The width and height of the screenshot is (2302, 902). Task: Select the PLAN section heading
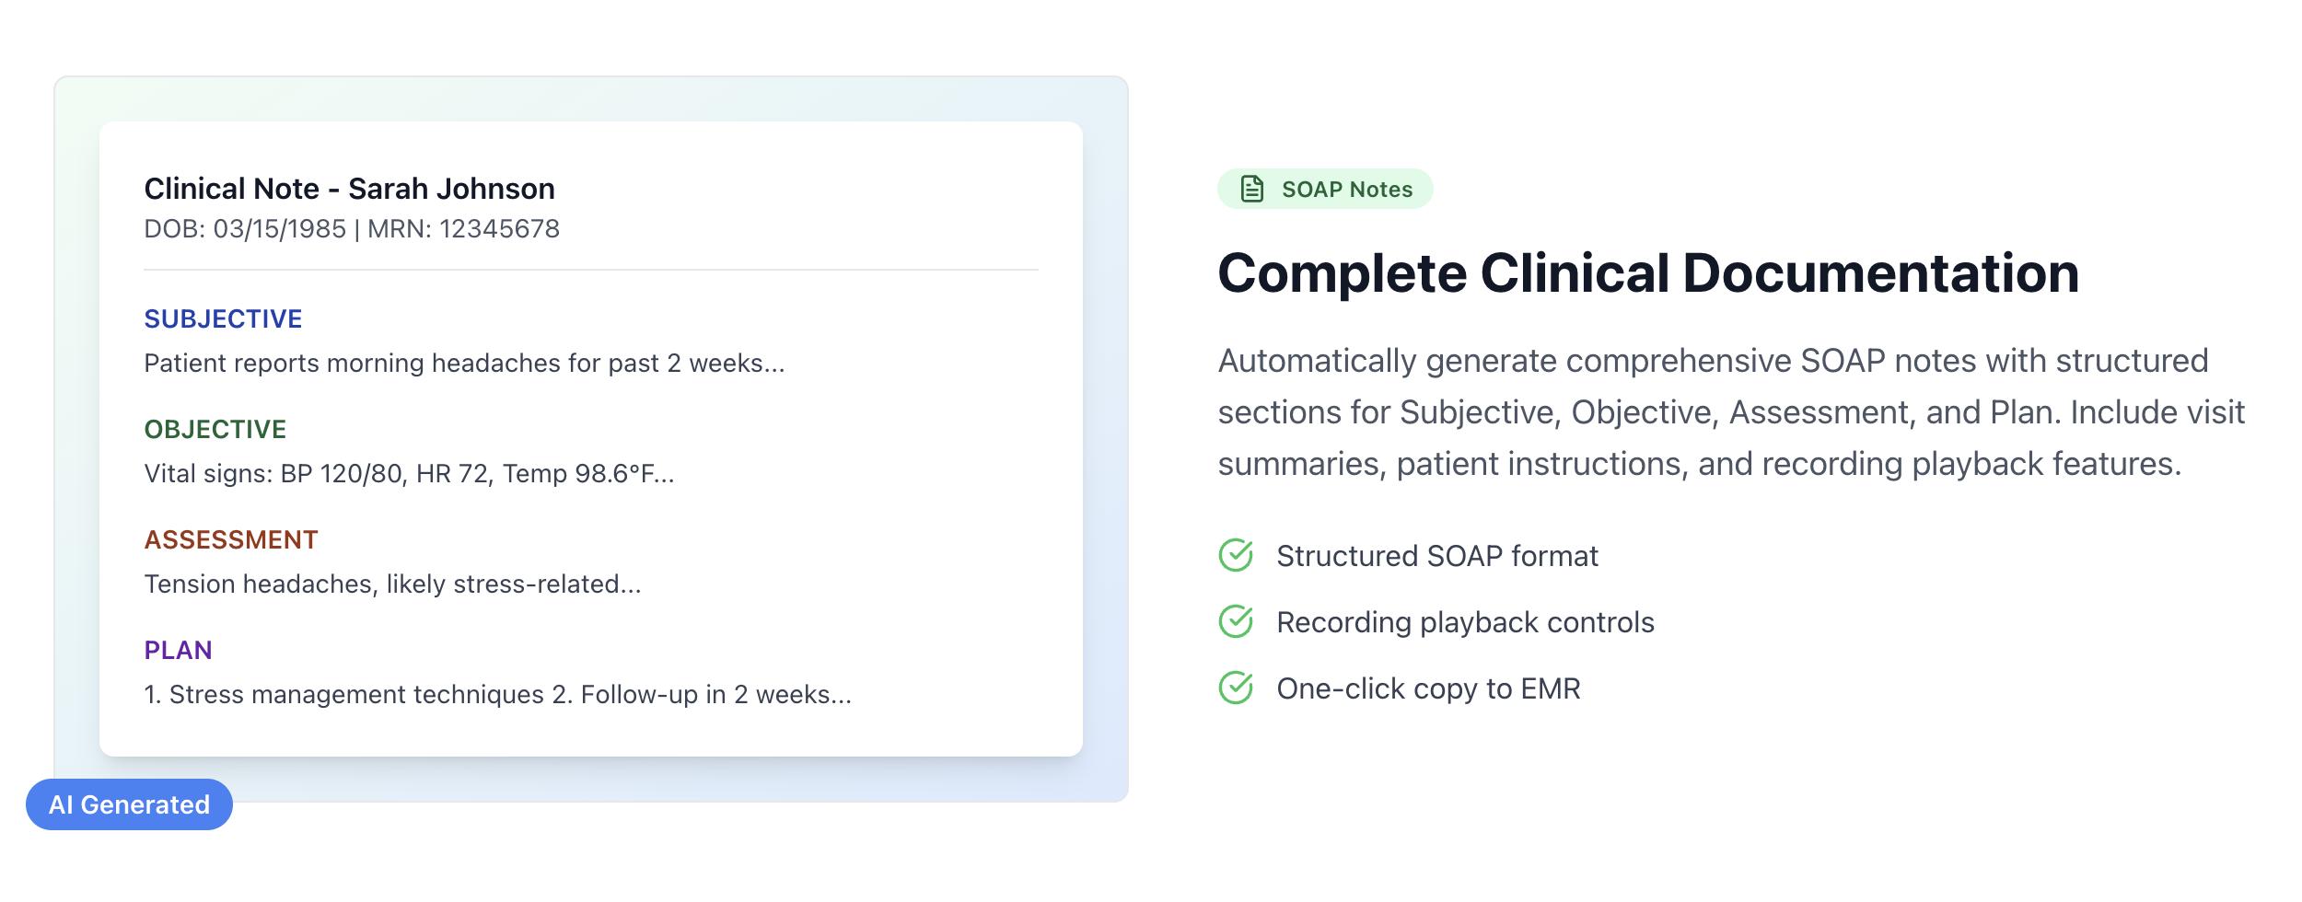[x=178, y=650]
